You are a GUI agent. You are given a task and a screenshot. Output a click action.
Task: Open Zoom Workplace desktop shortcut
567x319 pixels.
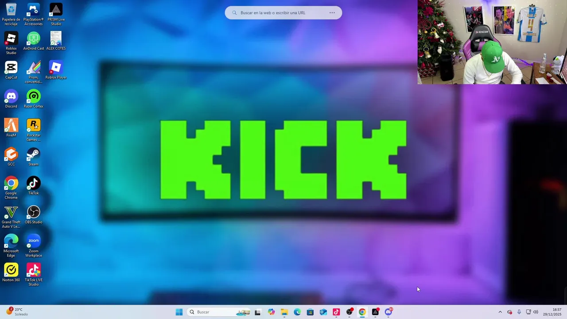(x=33, y=246)
